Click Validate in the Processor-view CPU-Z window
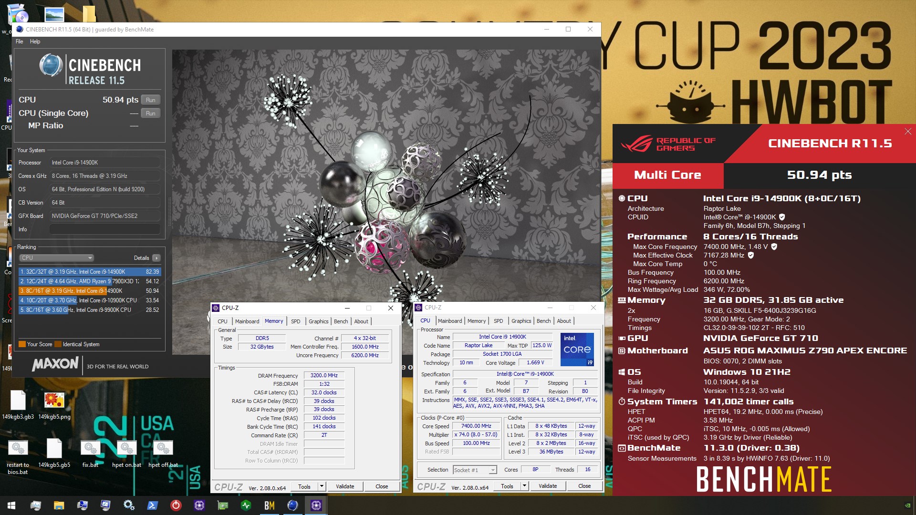The height and width of the screenshot is (515, 916). (548, 486)
